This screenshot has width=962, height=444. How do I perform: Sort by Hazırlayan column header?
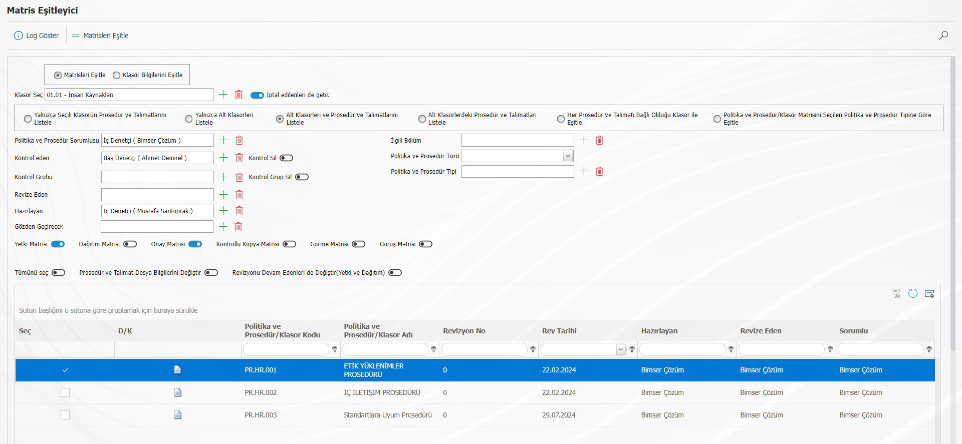(x=659, y=331)
